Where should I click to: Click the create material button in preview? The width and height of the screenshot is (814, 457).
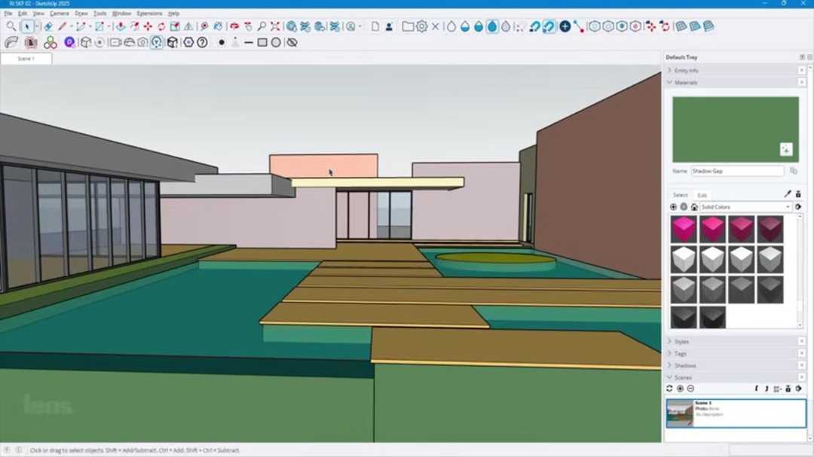point(786,150)
